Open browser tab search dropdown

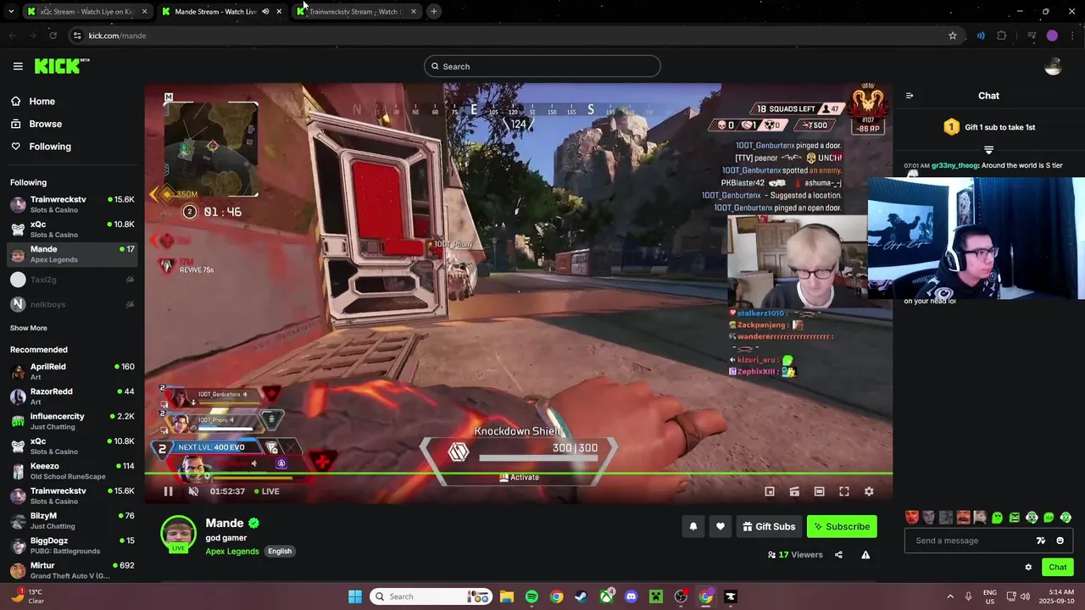pyautogui.click(x=10, y=12)
